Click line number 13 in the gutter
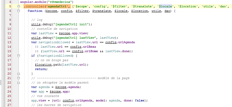 point(9,42)
